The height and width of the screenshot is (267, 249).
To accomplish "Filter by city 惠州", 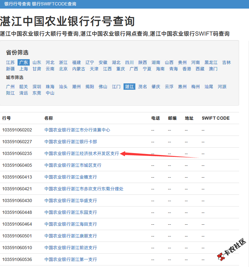I will pos(182,87).
